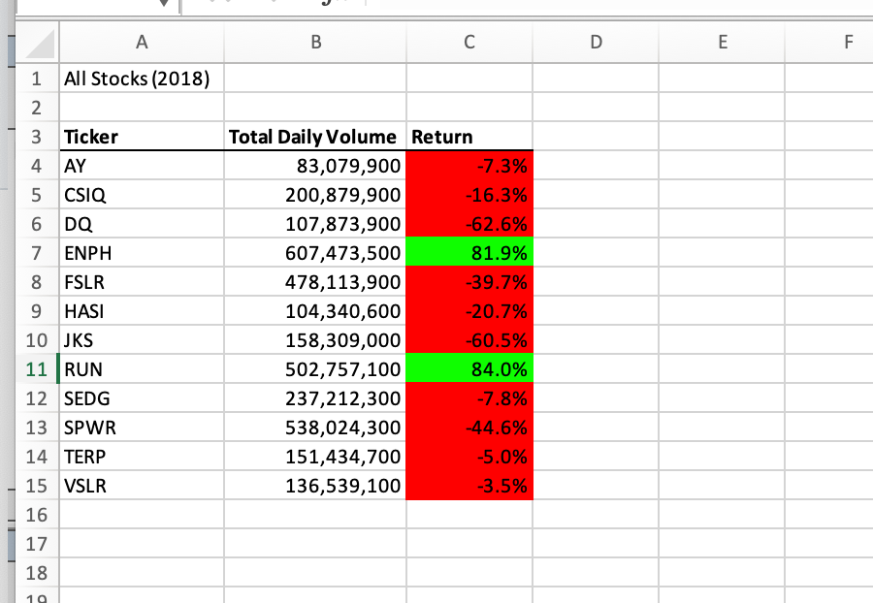
Task: Open the Name Box dropdown arrow
Action: [164, 3]
